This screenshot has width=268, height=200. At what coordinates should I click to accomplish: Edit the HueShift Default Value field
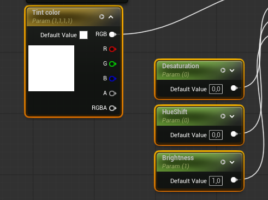(216, 135)
